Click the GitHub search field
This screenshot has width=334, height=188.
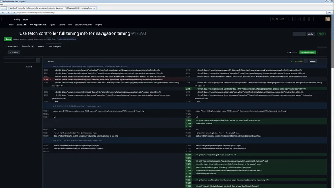point(279,19)
